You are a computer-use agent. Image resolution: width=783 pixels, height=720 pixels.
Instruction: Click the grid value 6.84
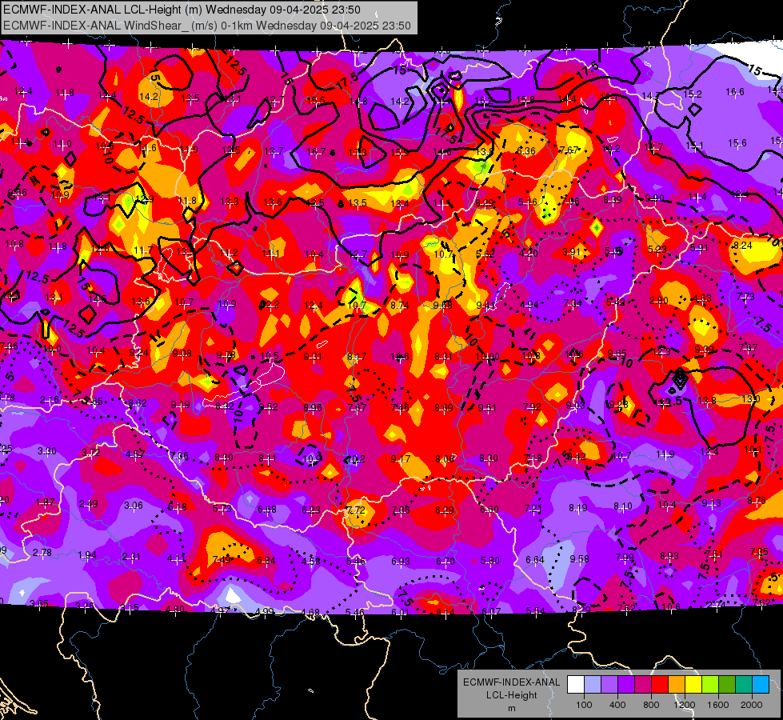pyautogui.click(x=266, y=561)
